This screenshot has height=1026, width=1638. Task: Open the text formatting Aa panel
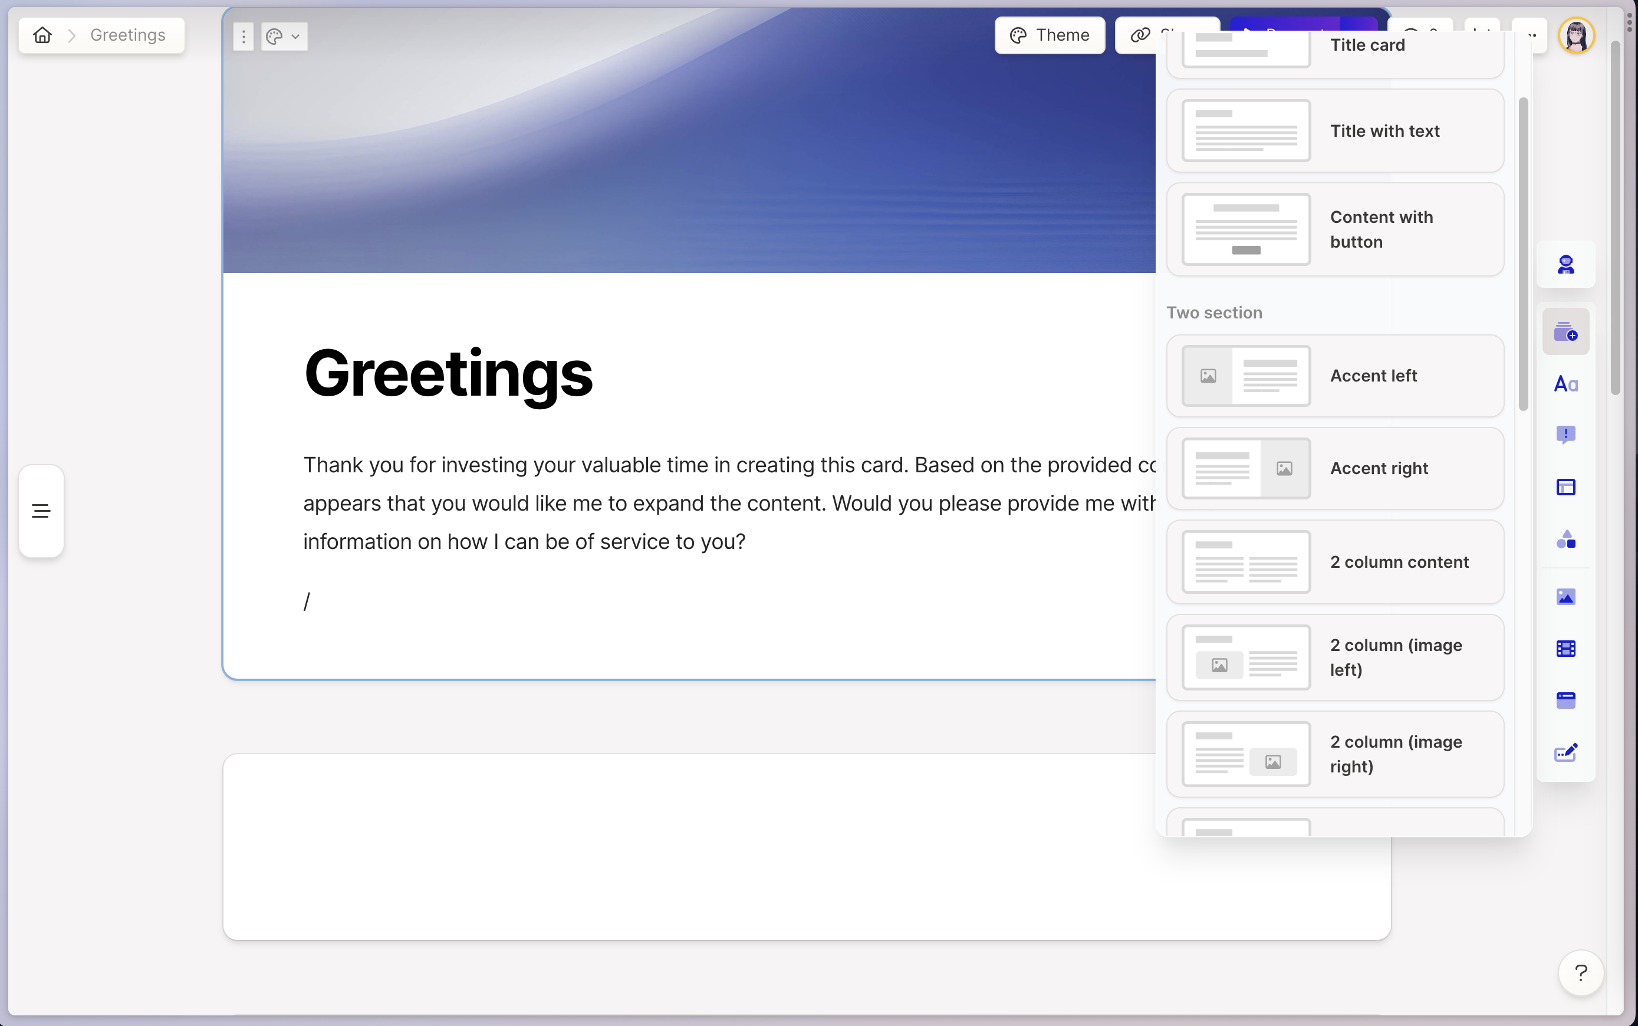click(1565, 384)
